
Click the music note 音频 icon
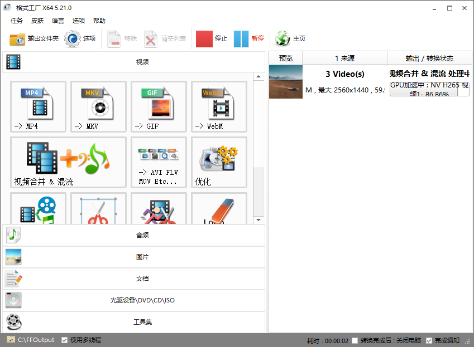[x=13, y=235]
